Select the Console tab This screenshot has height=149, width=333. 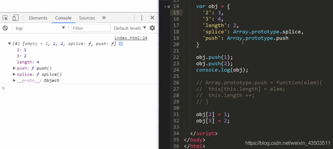click(63, 18)
